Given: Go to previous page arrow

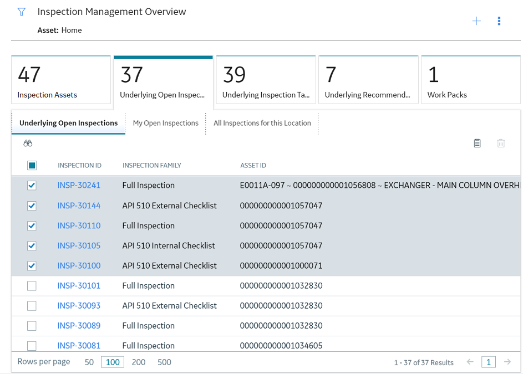Looking at the screenshot, I should click(470, 362).
